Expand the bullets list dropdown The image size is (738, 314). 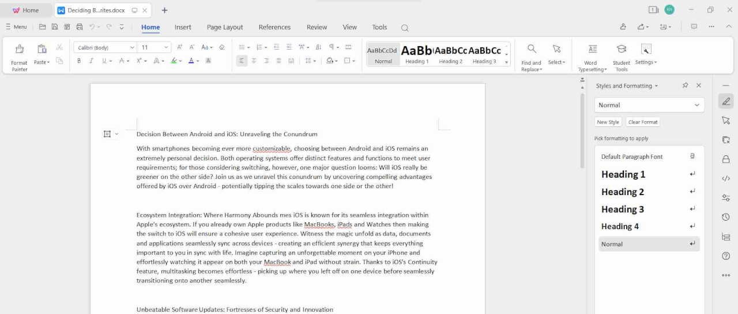pyautogui.click(x=248, y=47)
